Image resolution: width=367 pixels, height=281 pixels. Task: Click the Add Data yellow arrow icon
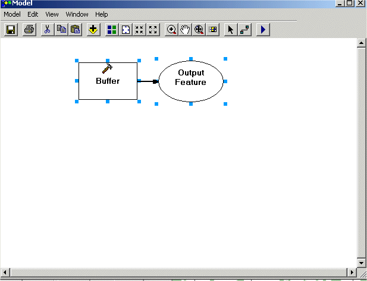pyautogui.click(x=93, y=30)
